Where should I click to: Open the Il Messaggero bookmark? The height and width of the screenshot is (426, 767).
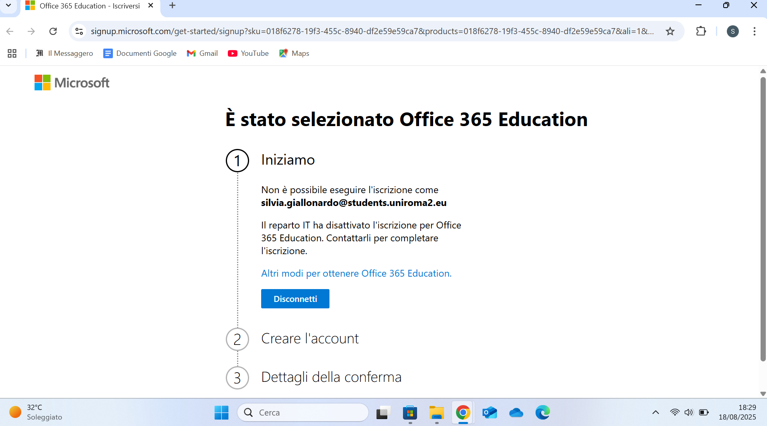tap(64, 53)
